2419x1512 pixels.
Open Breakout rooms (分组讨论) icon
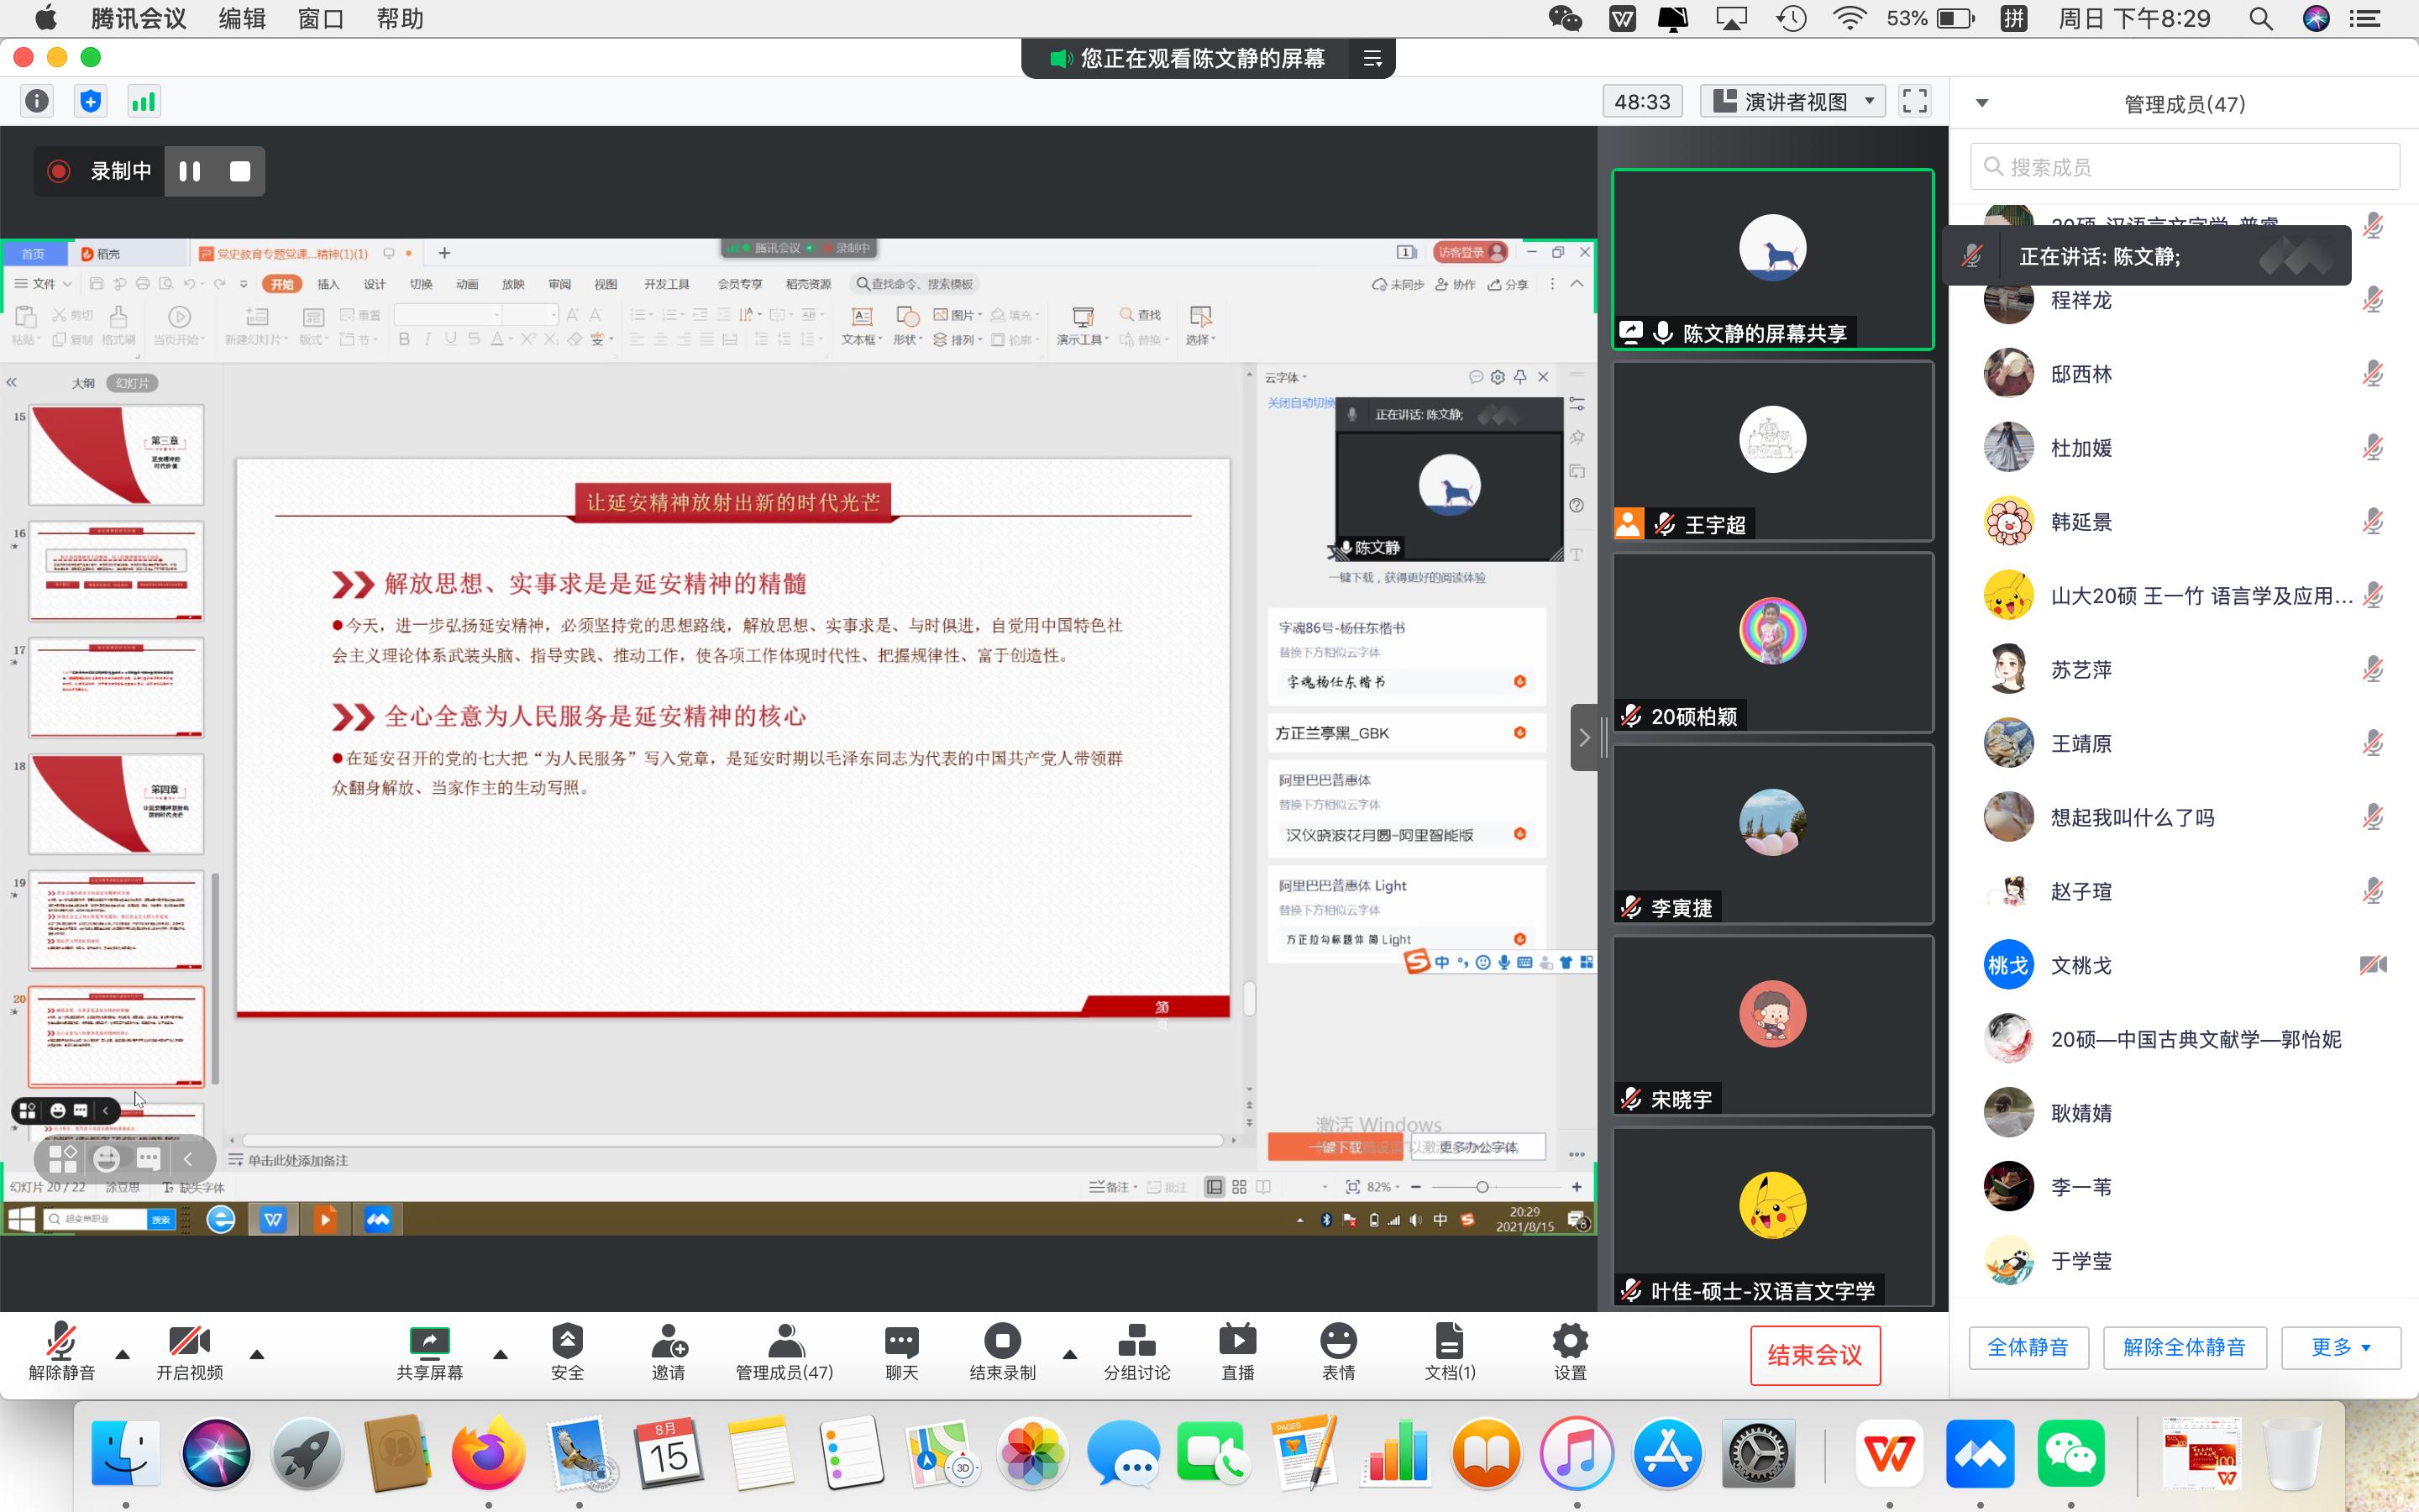point(1136,1341)
